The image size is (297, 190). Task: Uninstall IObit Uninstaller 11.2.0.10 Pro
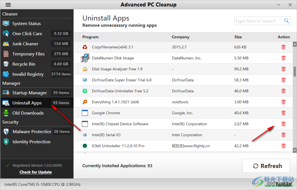tap(283, 146)
